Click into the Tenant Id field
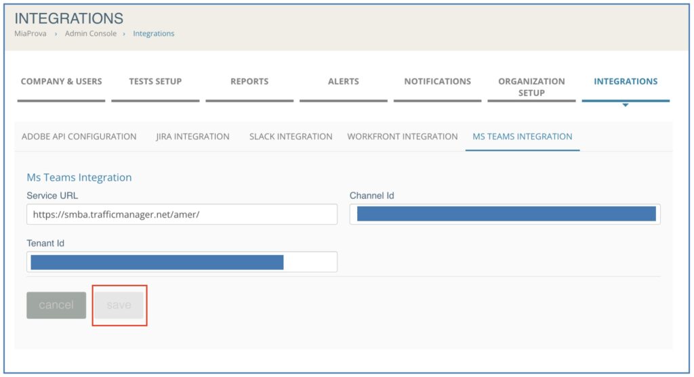Image resolution: width=694 pixels, height=377 pixels. (x=182, y=262)
